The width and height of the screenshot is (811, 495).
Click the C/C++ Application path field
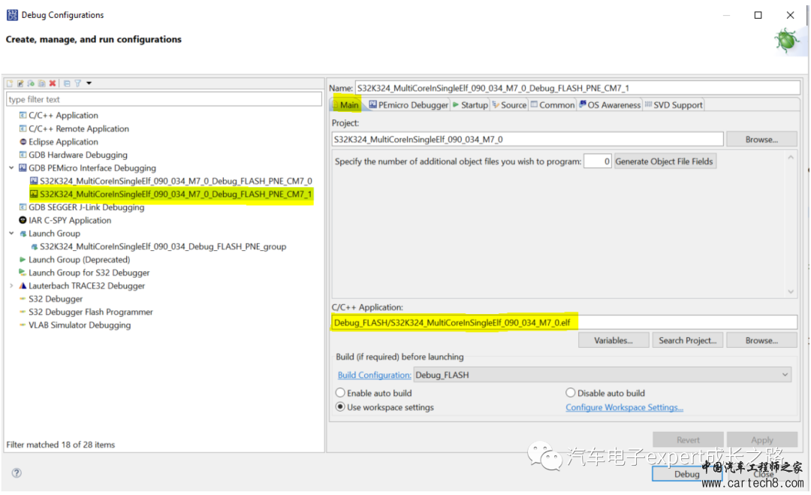[564, 322]
